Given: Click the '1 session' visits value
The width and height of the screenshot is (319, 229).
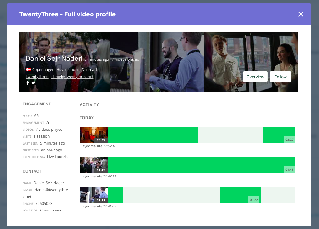Looking at the screenshot, I should [41, 136].
